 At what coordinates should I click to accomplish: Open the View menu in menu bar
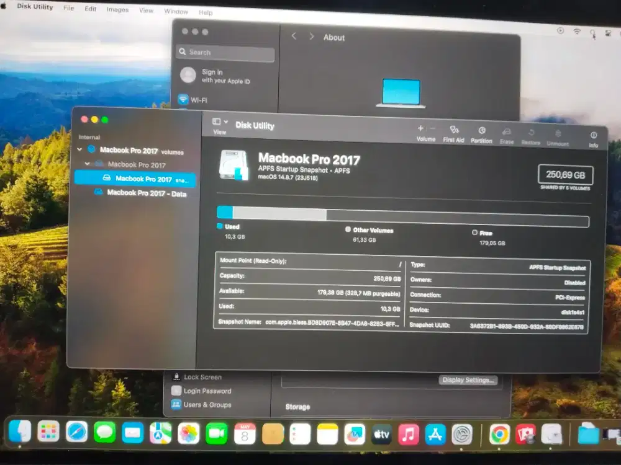(x=146, y=11)
